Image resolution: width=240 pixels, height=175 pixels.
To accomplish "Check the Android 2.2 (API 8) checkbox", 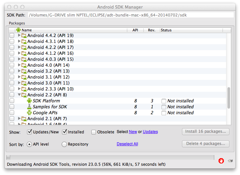I will (12, 95).
